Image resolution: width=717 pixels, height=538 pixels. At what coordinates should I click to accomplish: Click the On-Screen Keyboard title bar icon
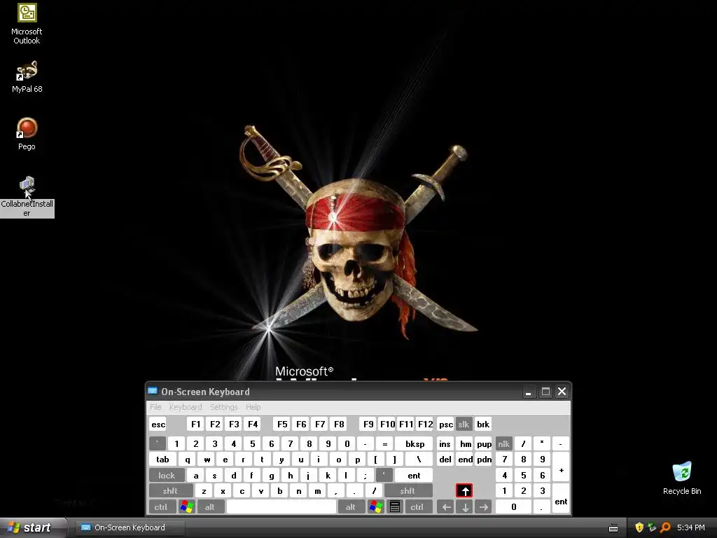[152, 391]
